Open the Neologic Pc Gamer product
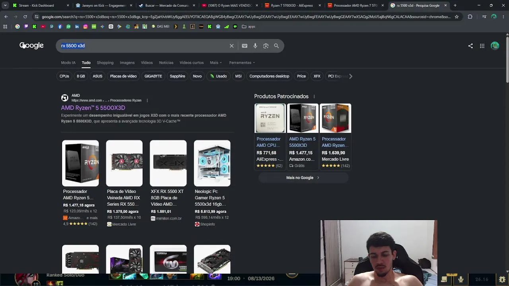Image resolution: width=509 pixels, height=286 pixels. [212, 184]
